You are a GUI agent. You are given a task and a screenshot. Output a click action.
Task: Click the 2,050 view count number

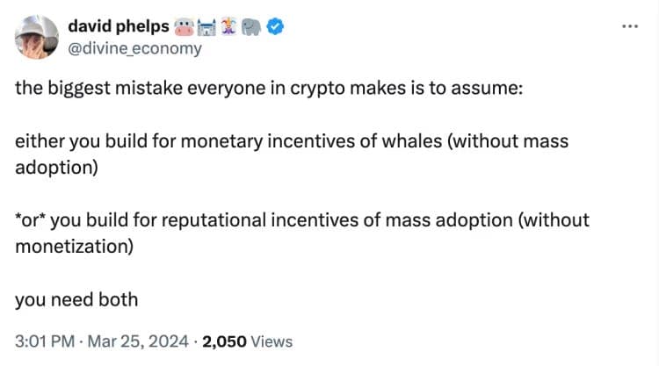224,341
